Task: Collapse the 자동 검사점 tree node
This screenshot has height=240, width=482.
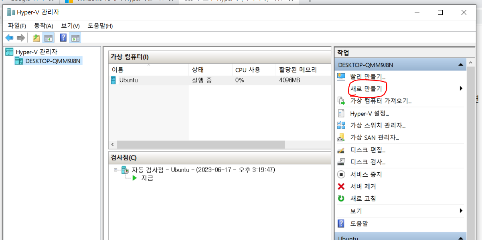Action: click(116, 170)
